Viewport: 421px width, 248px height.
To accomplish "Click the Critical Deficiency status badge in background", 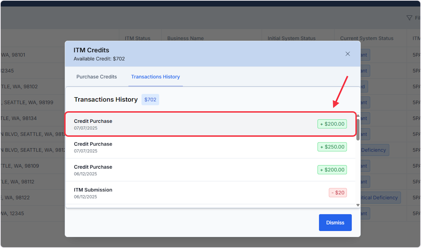I will pyautogui.click(x=381, y=198).
